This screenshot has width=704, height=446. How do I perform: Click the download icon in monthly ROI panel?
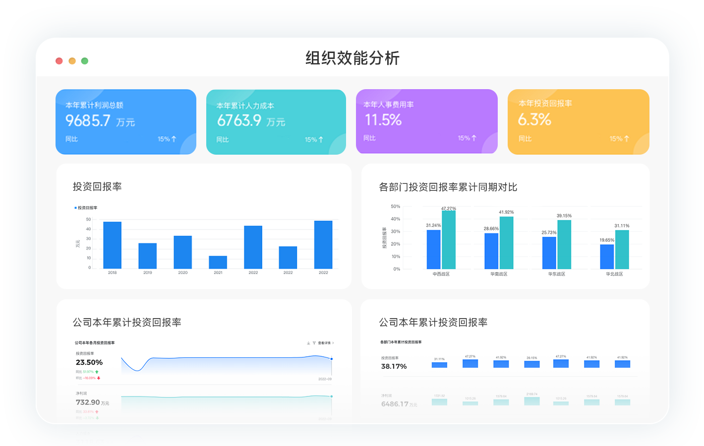[308, 343]
